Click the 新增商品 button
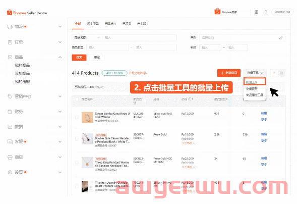The image size is (297, 204). point(229,73)
